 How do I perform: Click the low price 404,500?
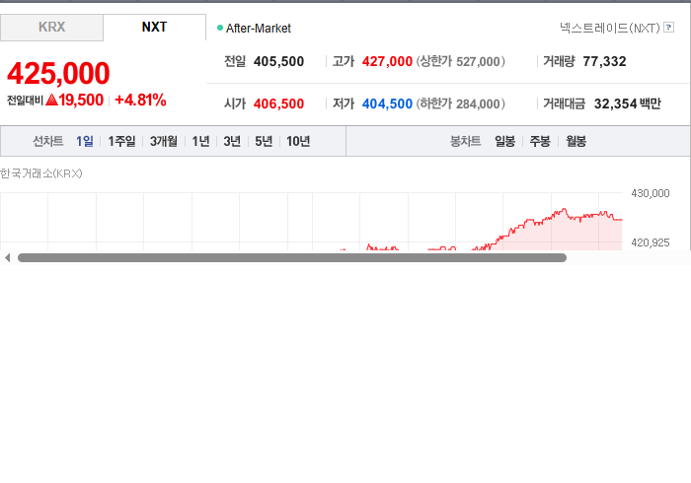[x=387, y=103]
